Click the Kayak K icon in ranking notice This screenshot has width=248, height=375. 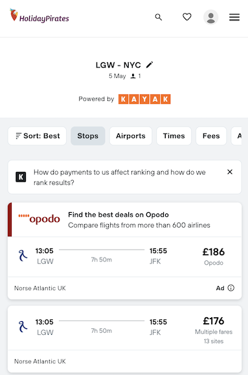pos(21,177)
